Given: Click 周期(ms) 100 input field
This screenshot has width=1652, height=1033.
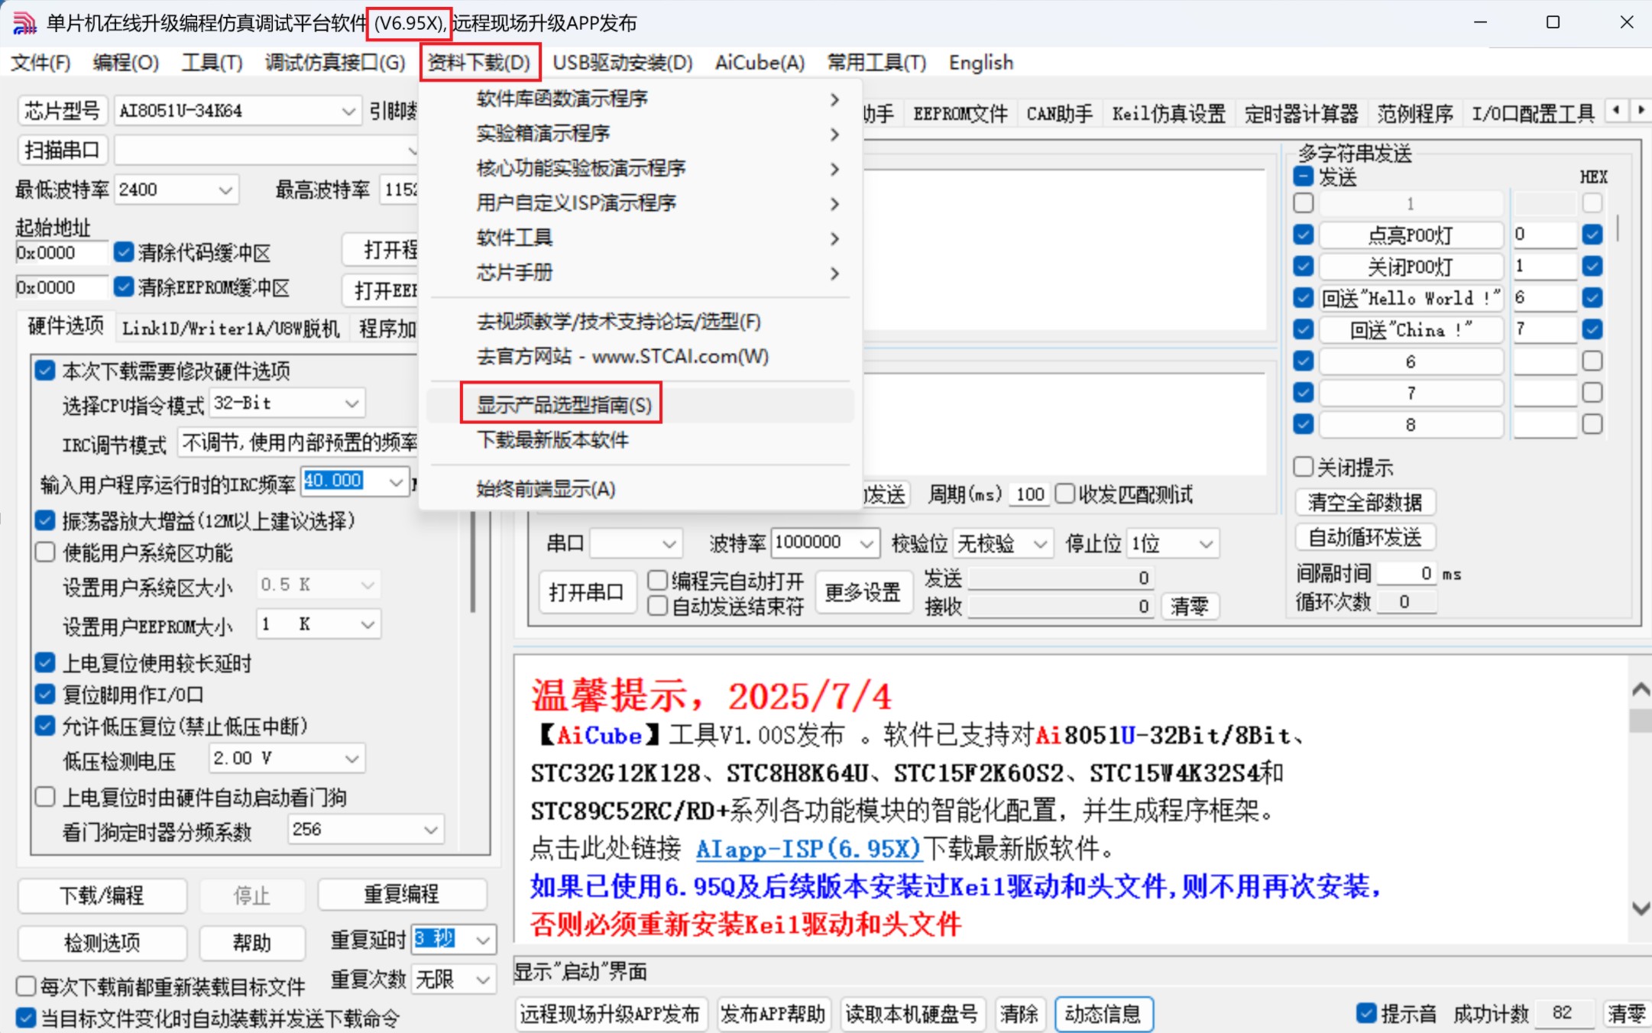Looking at the screenshot, I should pos(1029,494).
